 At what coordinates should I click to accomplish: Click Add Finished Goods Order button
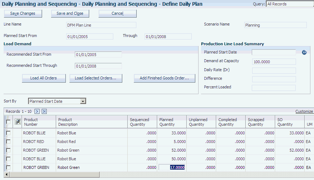coord(164,78)
